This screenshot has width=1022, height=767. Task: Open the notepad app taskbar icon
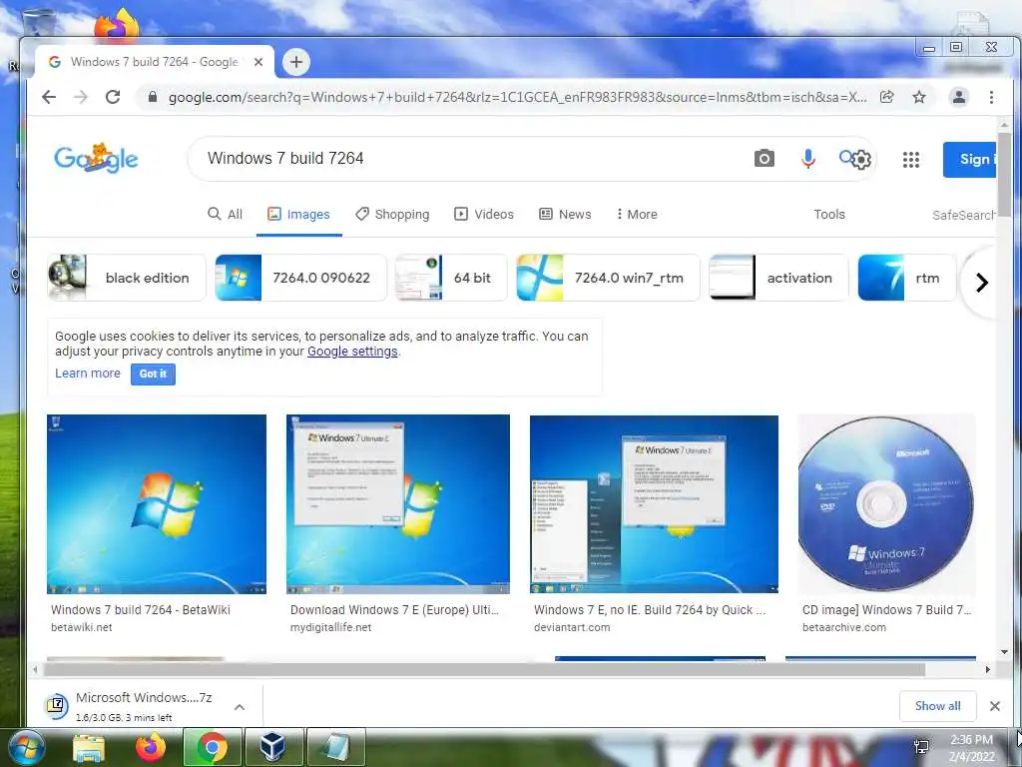tap(335, 747)
